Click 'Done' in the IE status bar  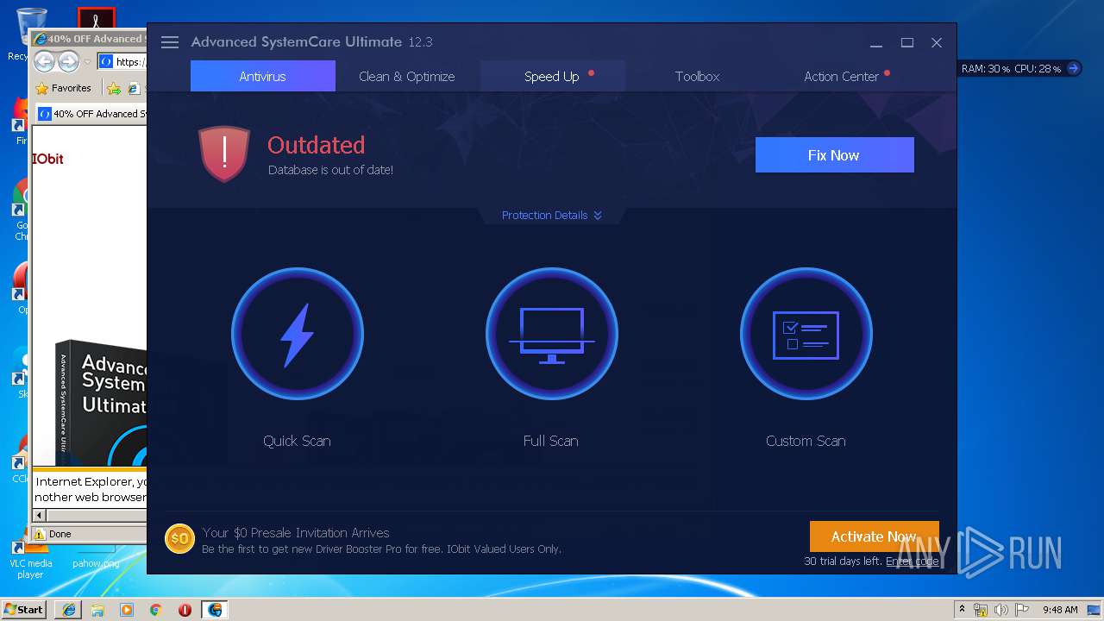click(60, 534)
